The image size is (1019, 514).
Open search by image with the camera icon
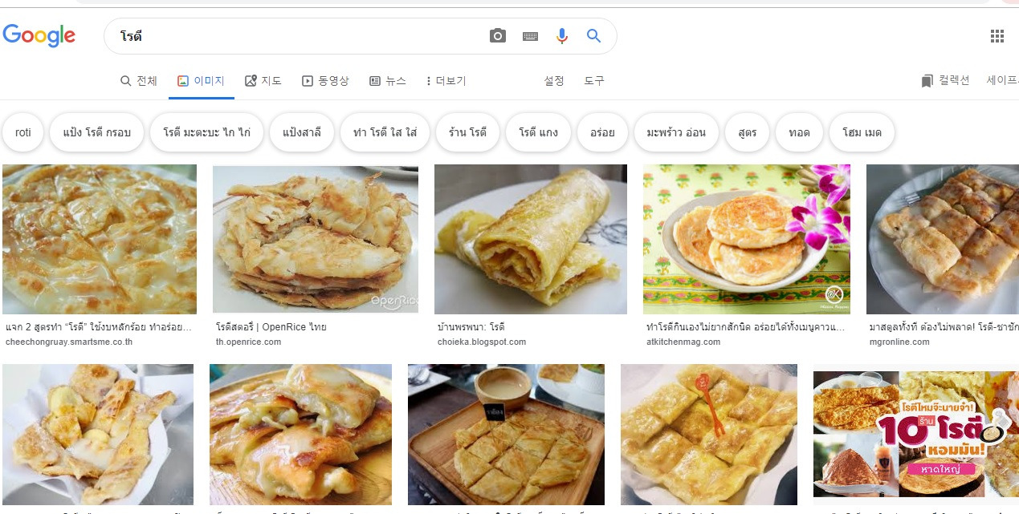tap(497, 35)
